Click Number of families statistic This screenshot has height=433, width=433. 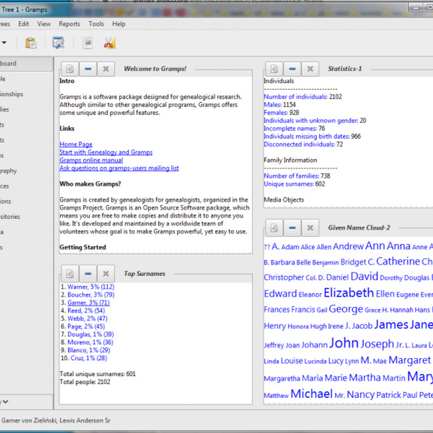[x=291, y=176]
